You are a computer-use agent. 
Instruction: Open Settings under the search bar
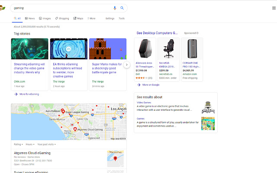pyautogui.click(x=110, y=18)
